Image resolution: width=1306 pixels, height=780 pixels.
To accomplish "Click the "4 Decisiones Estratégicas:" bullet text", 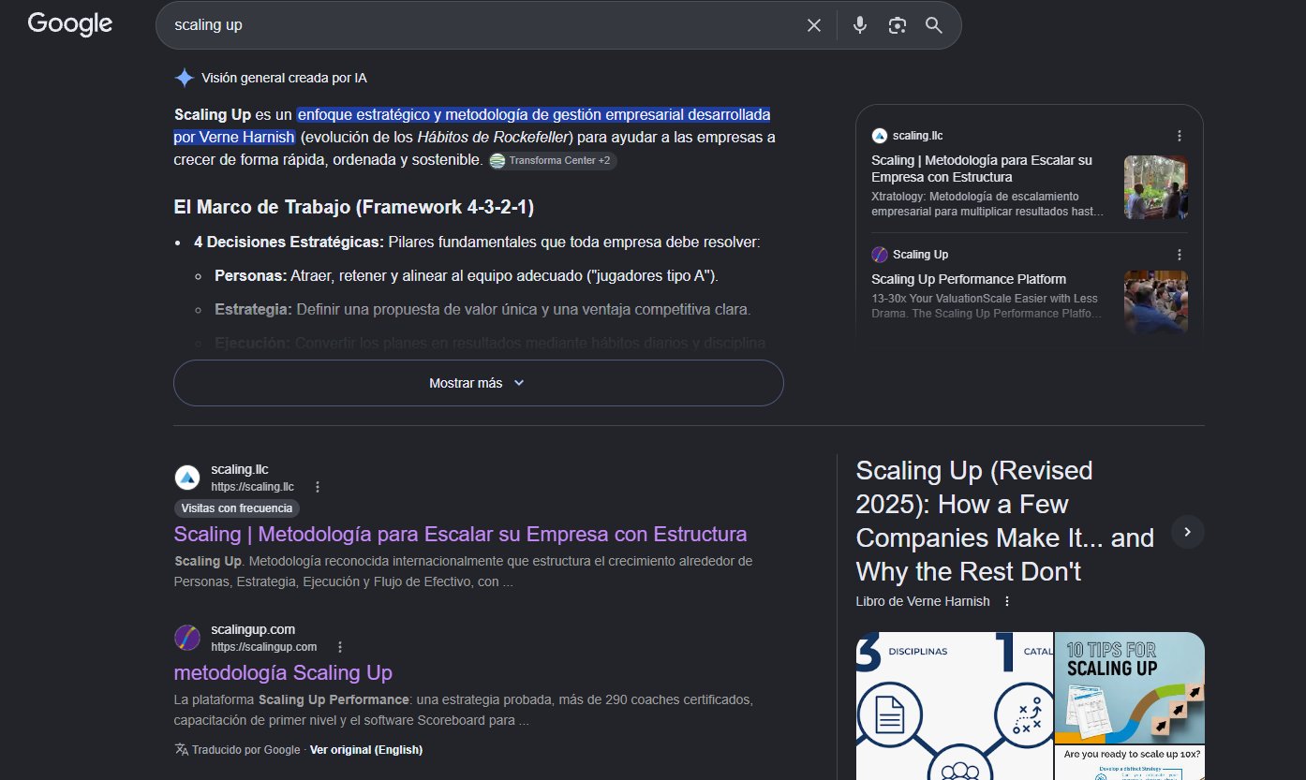I will point(289,243).
